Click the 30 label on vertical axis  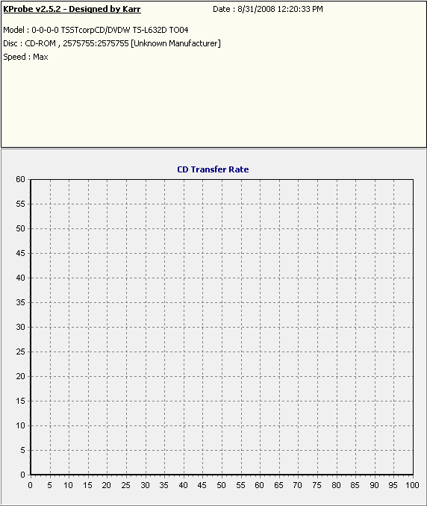coord(20,327)
